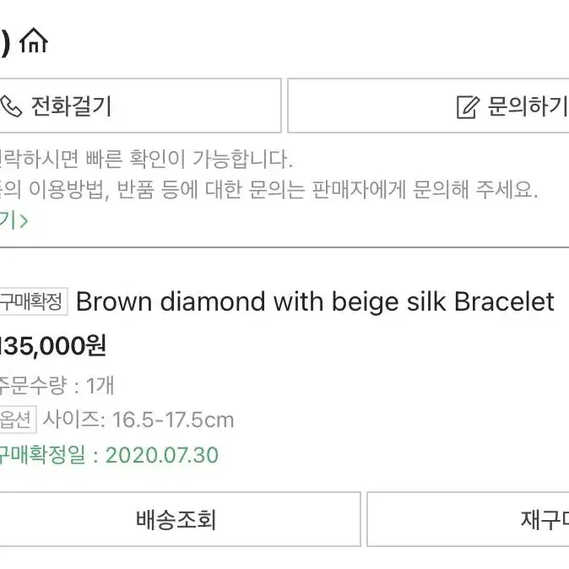Reorder using the 재구매 button
This screenshot has height=569, width=569.
[x=469, y=519]
